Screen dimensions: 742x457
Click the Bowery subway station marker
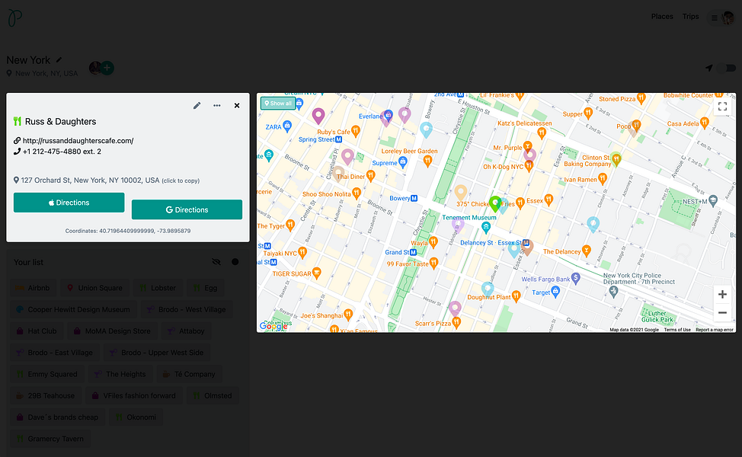(414, 198)
